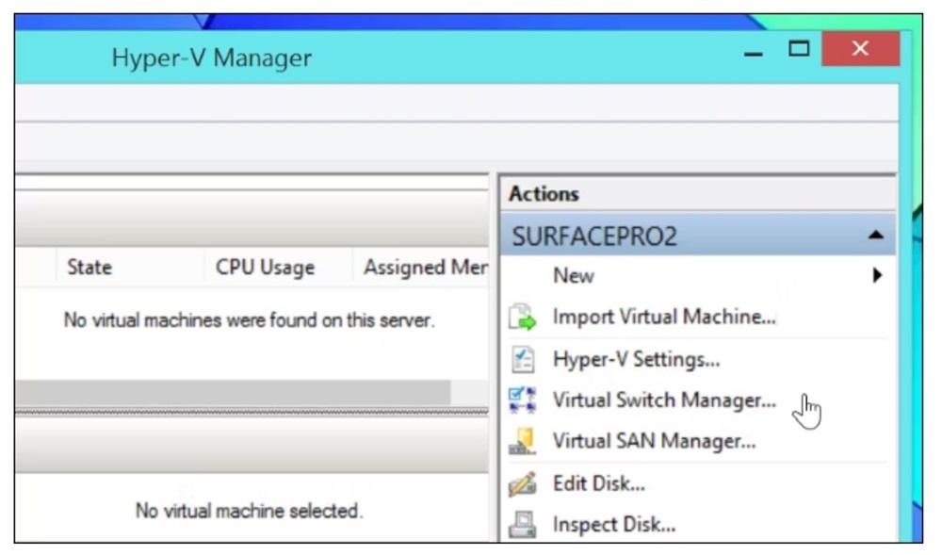Viewport: 942px width, 555px height.
Task: Select the SURFACEPRO2 actions header
Action: (x=593, y=237)
